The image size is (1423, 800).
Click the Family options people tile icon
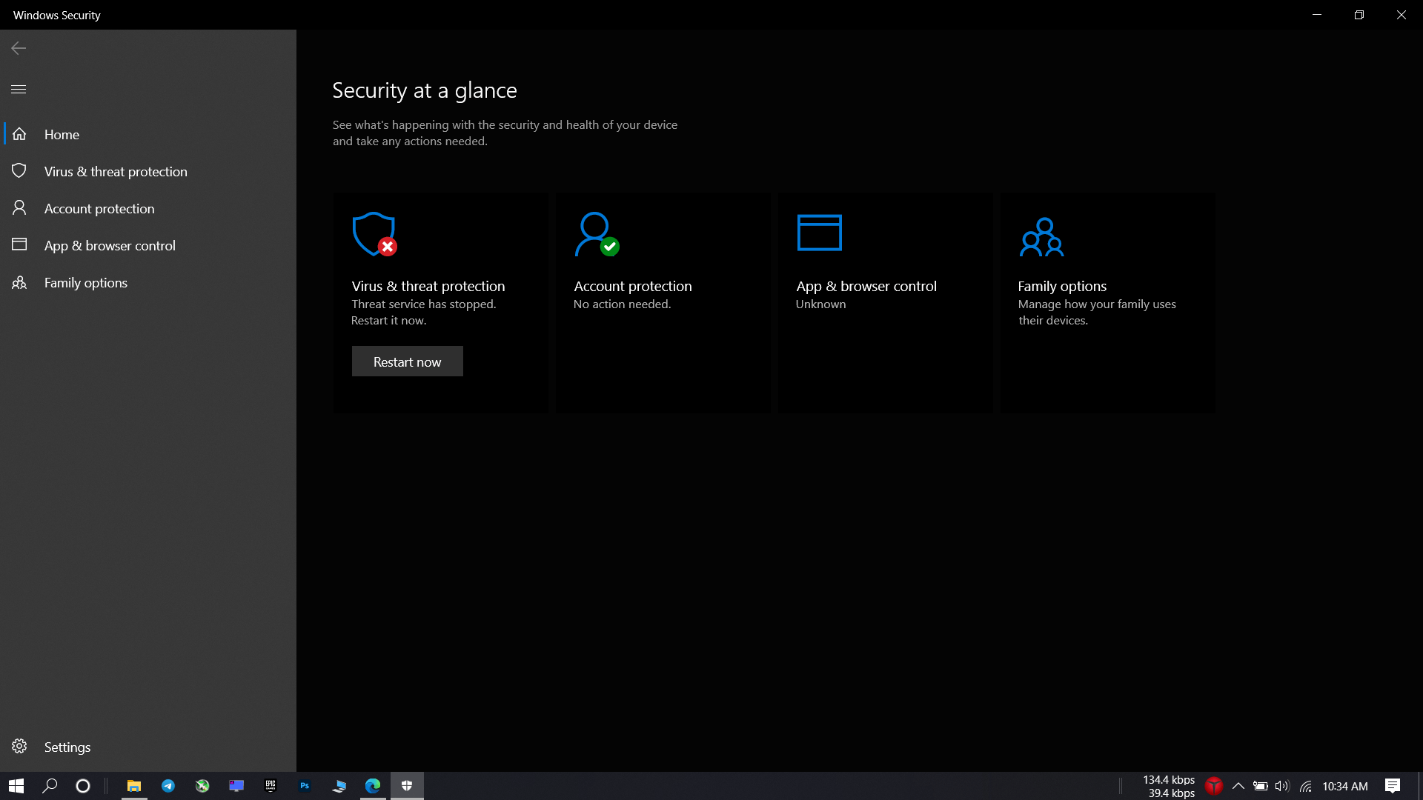click(x=1041, y=237)
